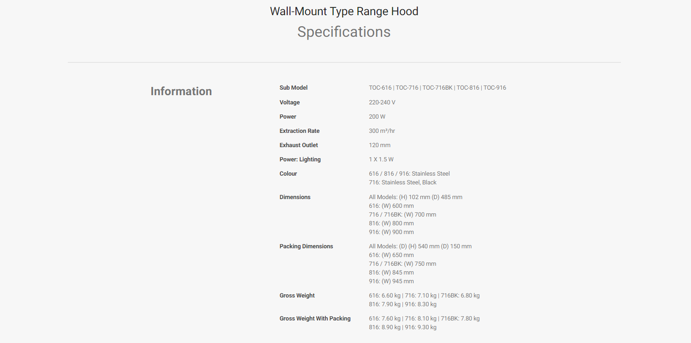Viewport: 691px width, 343px height.
Task: Click the Gross Weight label
Action: point(297,296)
